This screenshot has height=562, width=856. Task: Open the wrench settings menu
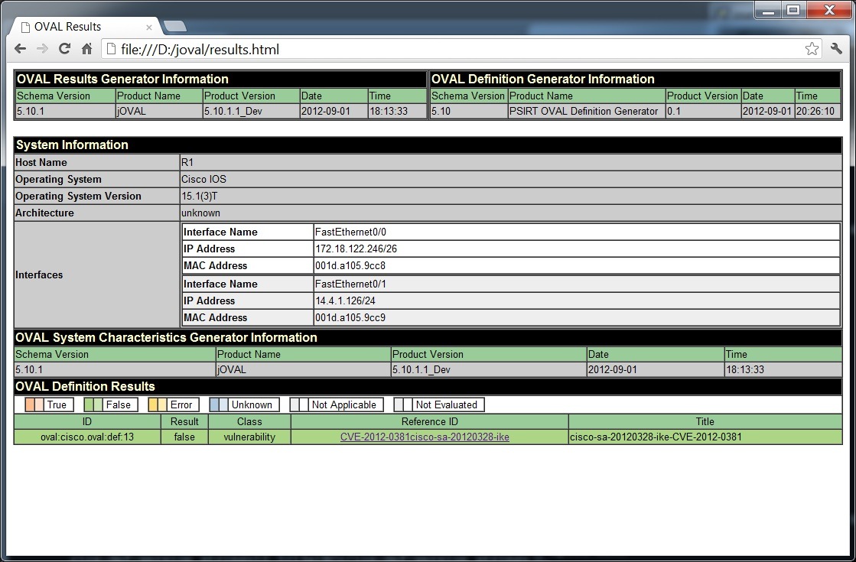click(836, 49)
